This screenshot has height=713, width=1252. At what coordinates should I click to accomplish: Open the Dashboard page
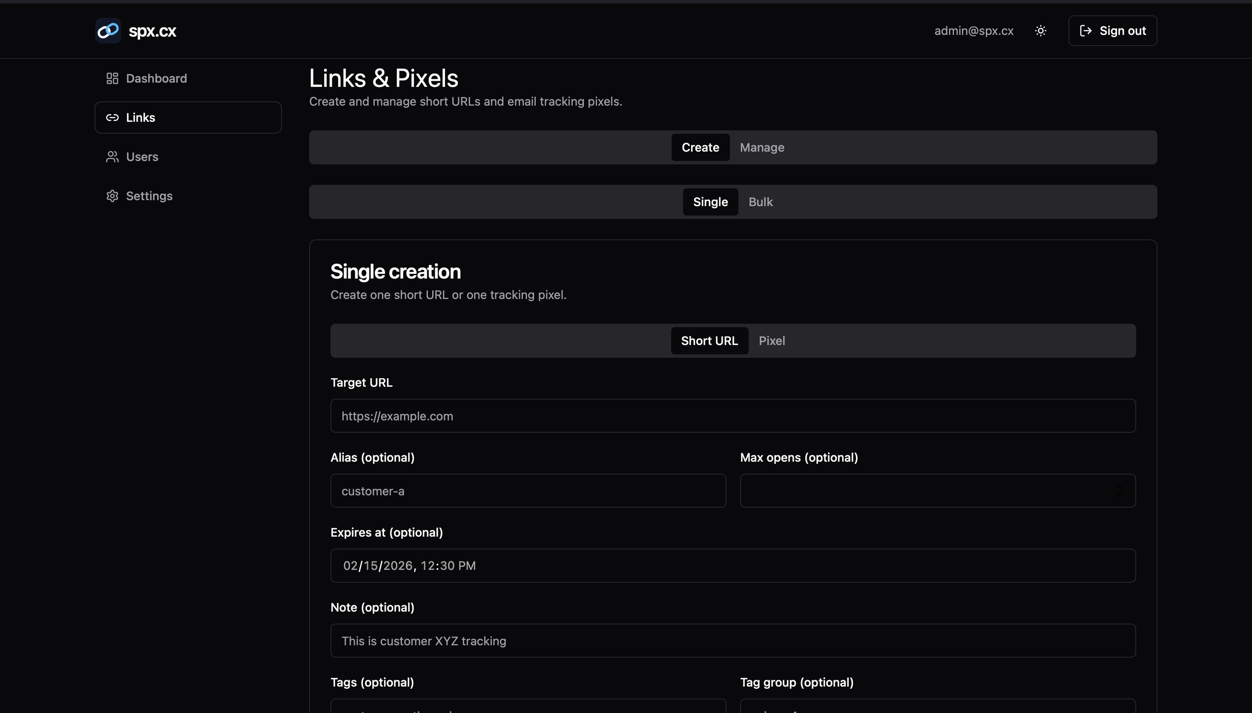click(x=156, y=78)
